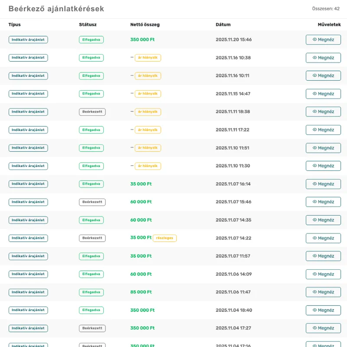This screenshot has height=347, width=347.
Task: Click the Nettó összeg column header
Action: tap(145, 25)
